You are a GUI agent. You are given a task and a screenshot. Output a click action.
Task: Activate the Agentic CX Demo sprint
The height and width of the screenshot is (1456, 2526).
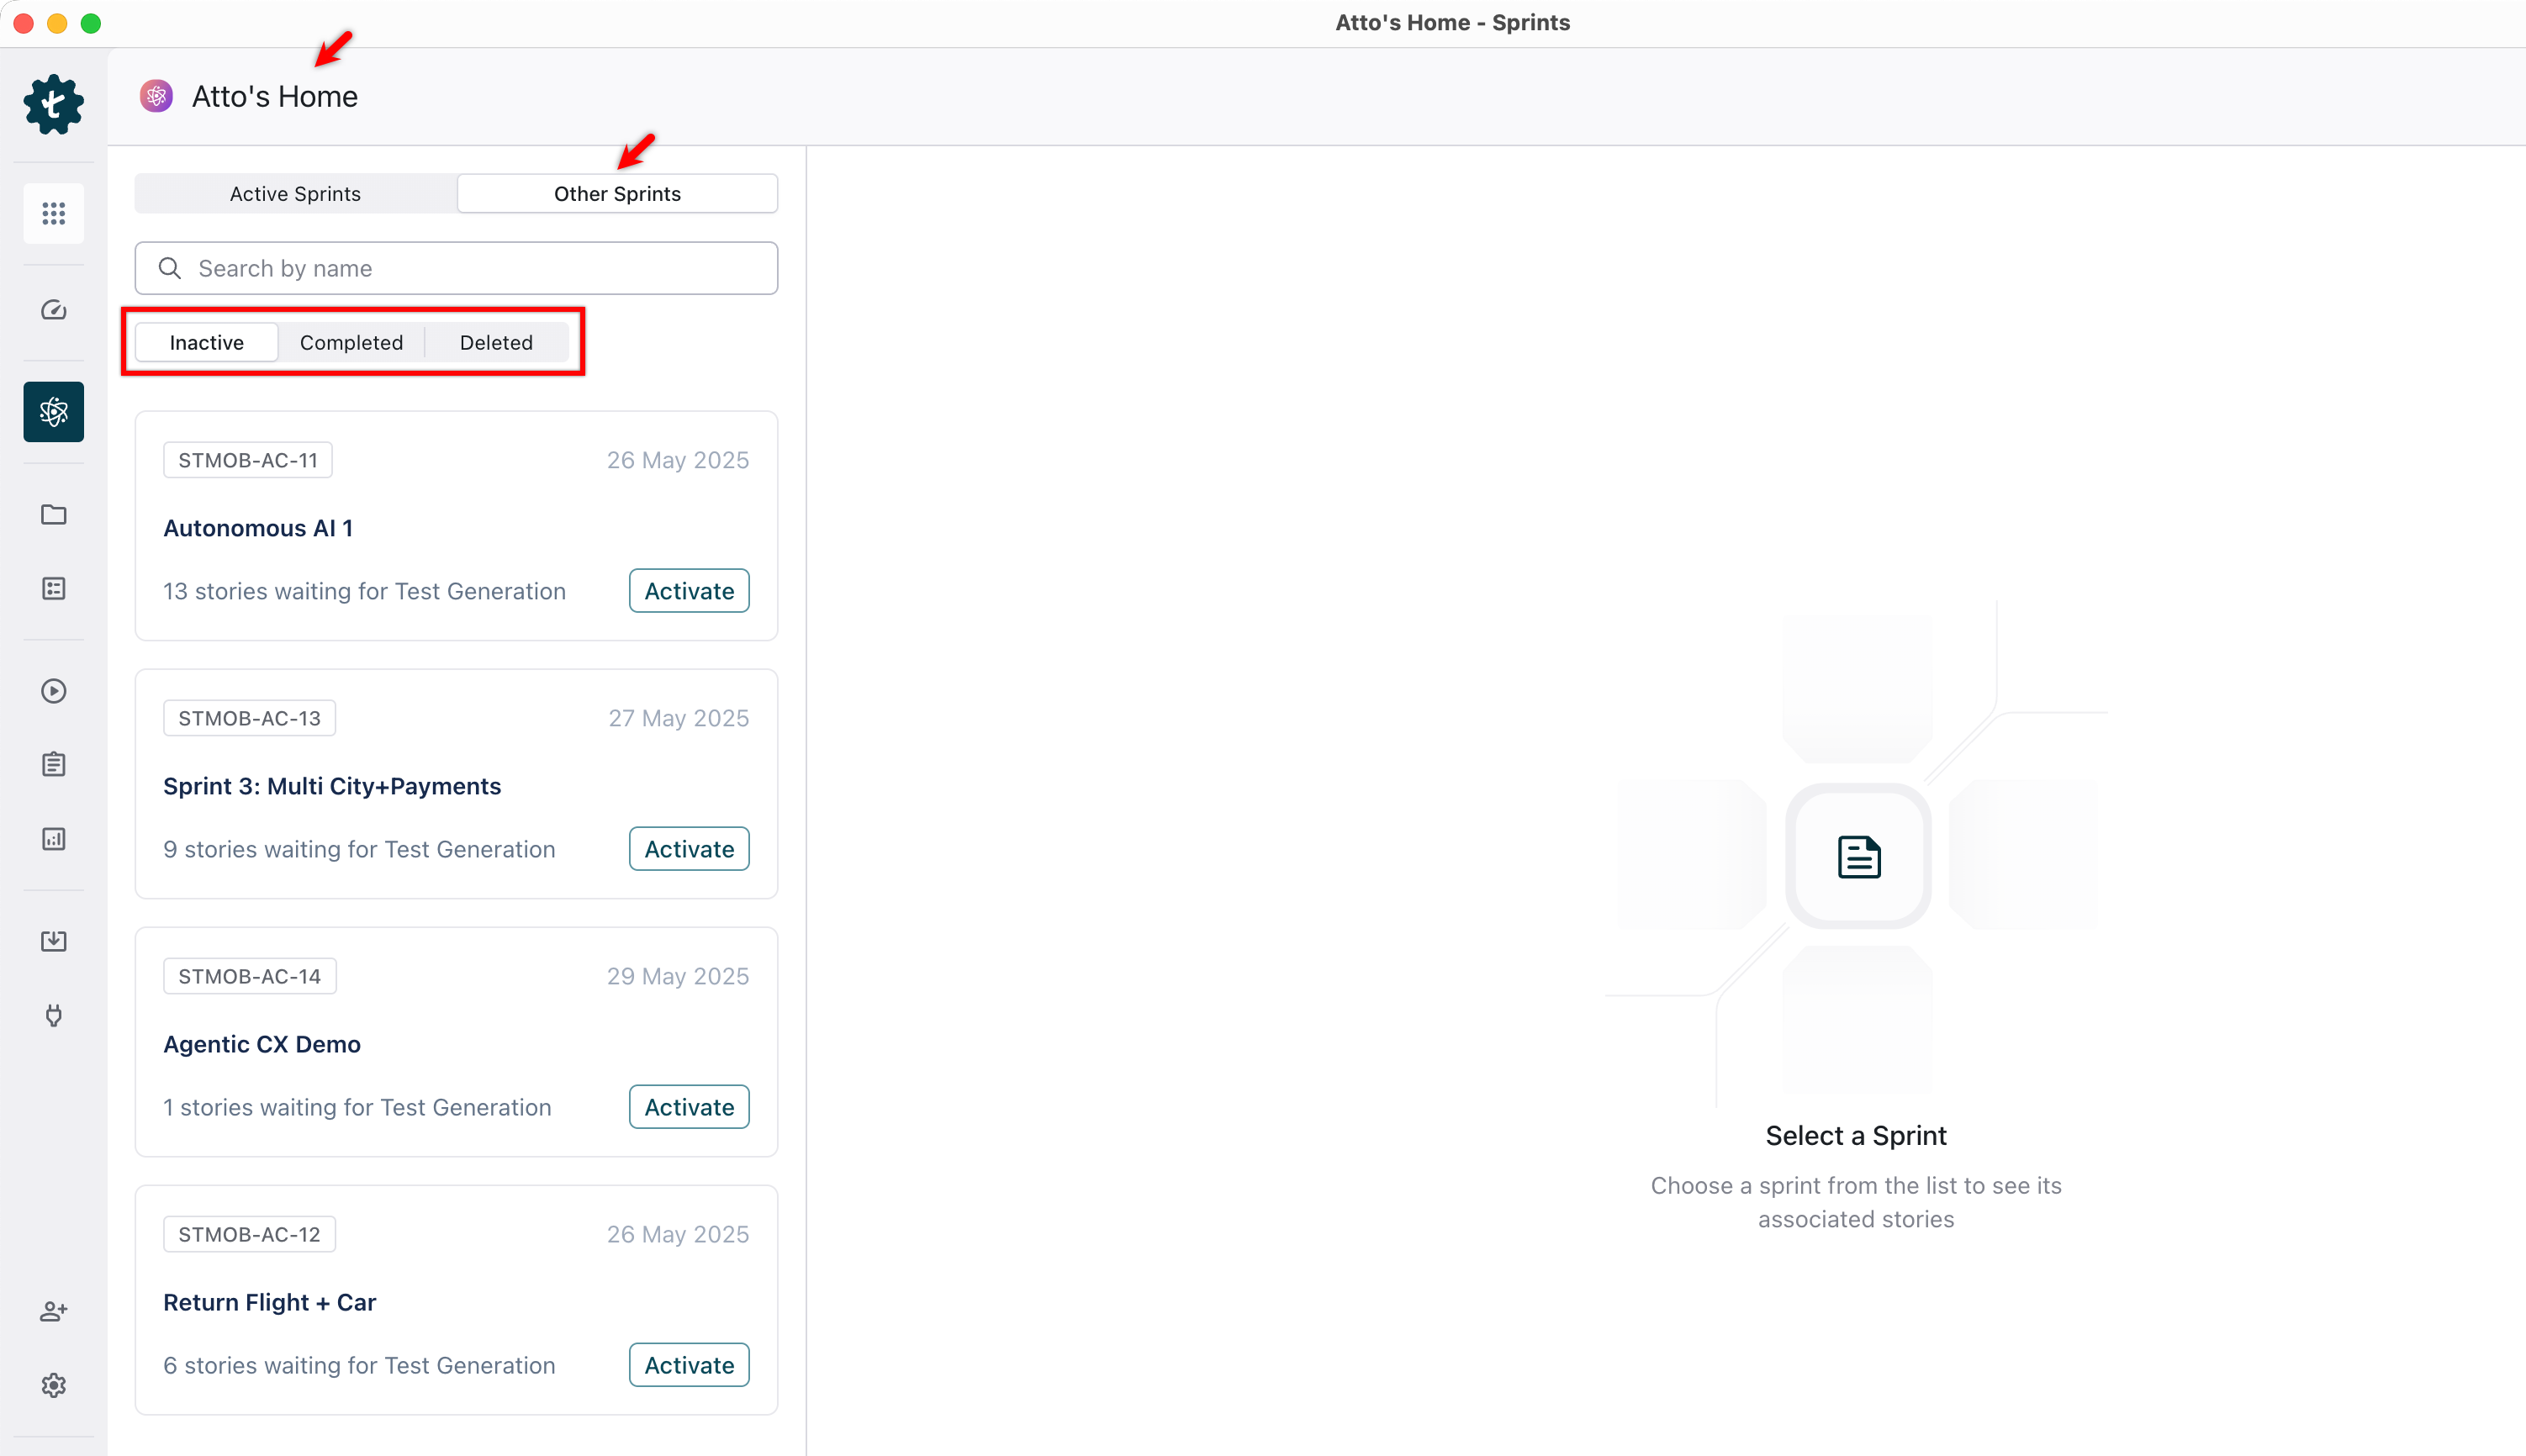[x=688, y=1107]
